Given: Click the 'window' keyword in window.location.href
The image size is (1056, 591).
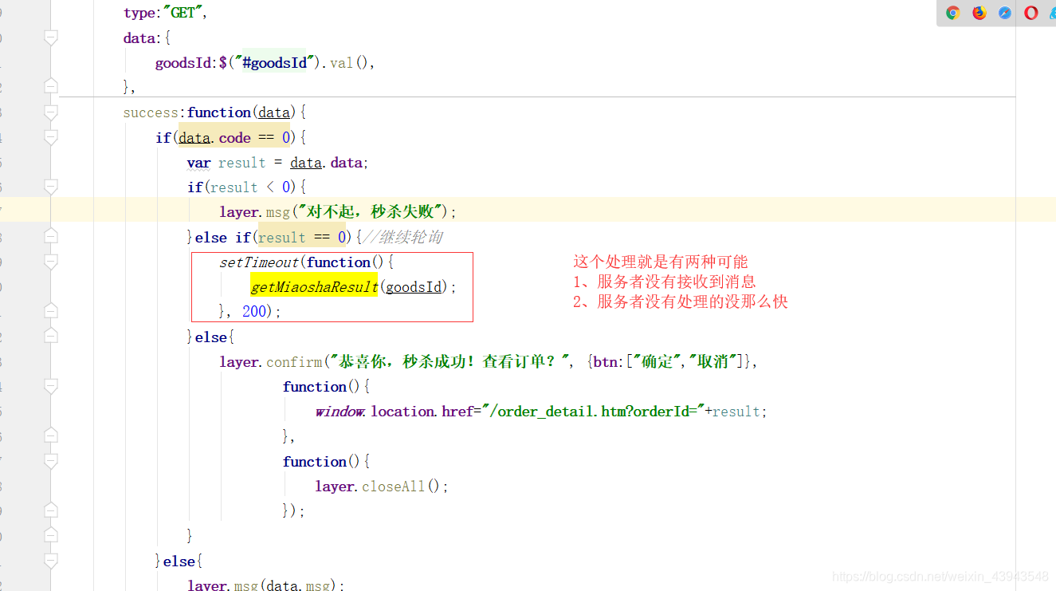Looking at the screenshot, I should [340, 412].
